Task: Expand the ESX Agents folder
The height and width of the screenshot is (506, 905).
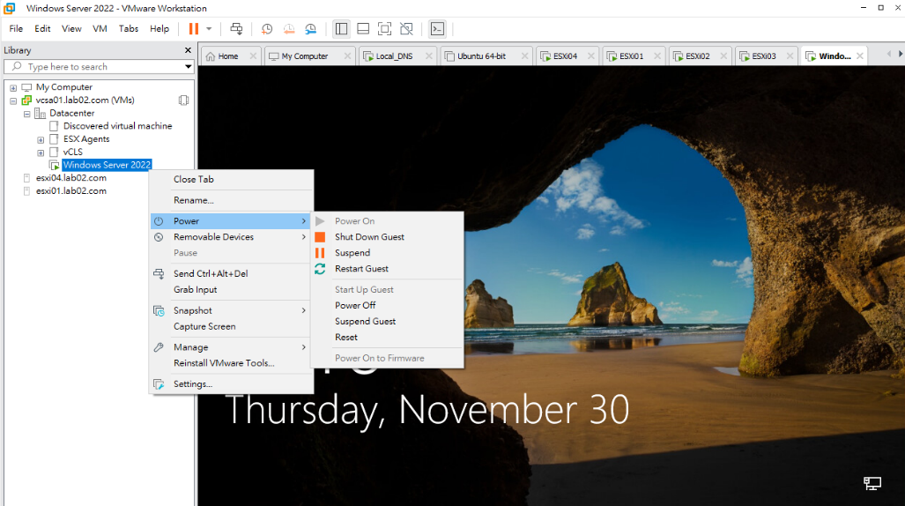Action: pos(41,140)
